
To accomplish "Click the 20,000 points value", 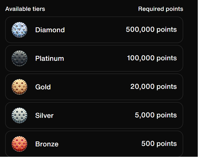I will 154,87.
